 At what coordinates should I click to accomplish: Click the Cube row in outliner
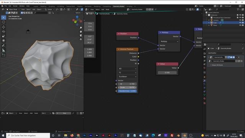pyautogui.click(x=224, y=23)
